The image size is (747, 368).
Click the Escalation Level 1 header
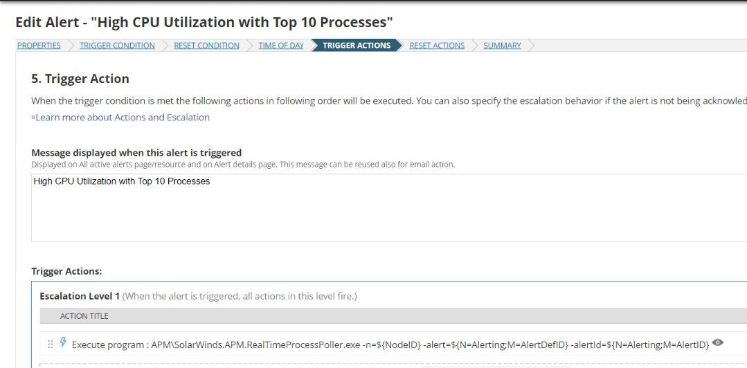coord(75,296)
